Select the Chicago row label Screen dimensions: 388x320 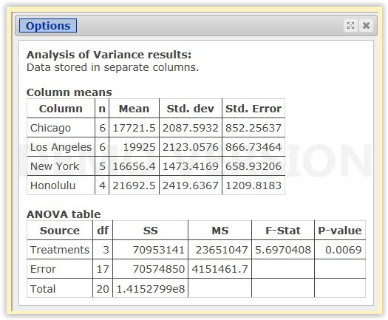pyautogui.click(x=50, y=128)
